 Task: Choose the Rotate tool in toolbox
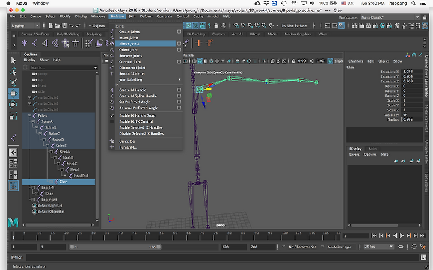pyautogui.click(x=13, y=105)
